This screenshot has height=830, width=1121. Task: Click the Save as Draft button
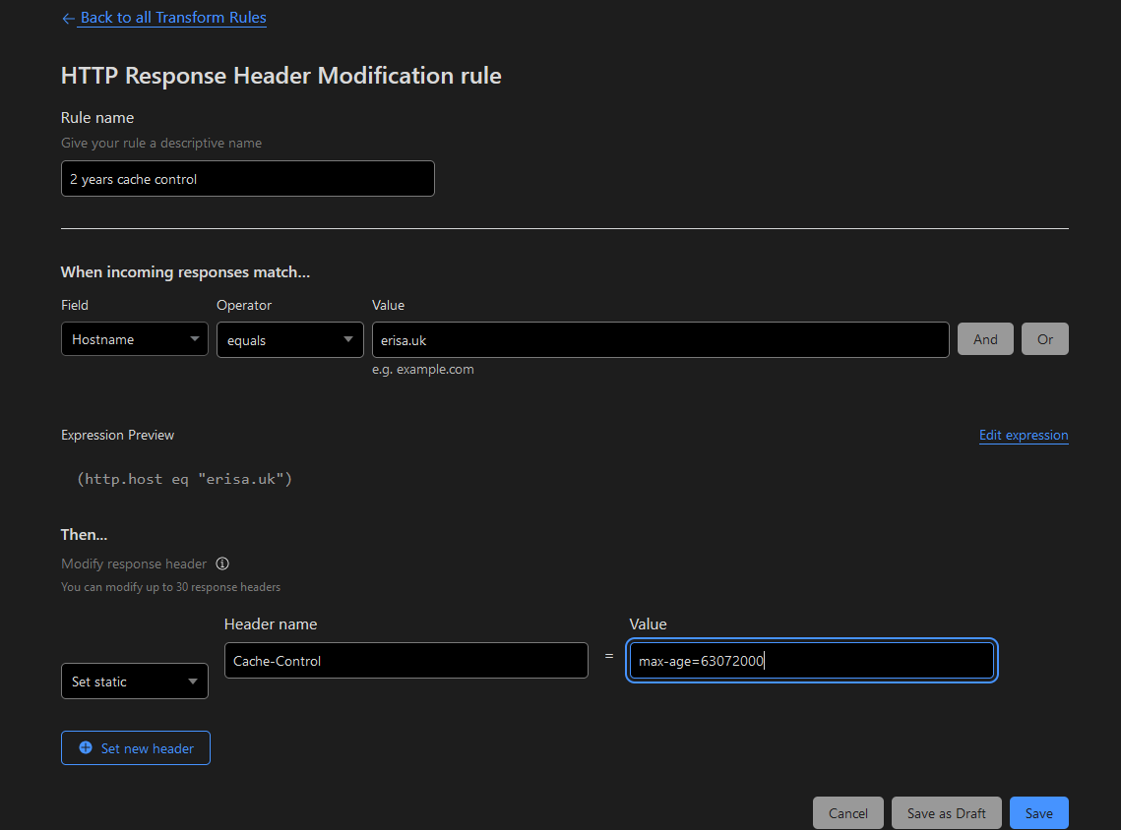point(946,813)
